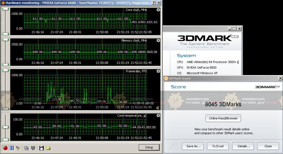Click the 51.00 temperature value
Viewport: 283px width, 154px height.
click(75, 126)
